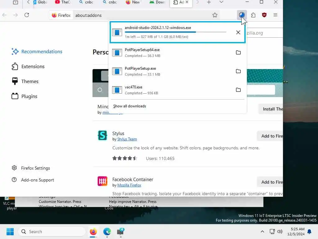
Task: Click the Stylus star rating
Action: [125, 158]
